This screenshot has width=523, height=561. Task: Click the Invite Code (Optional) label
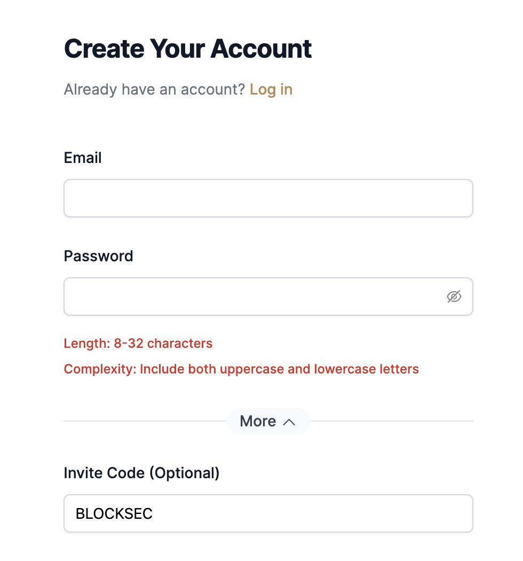[141, 473]
